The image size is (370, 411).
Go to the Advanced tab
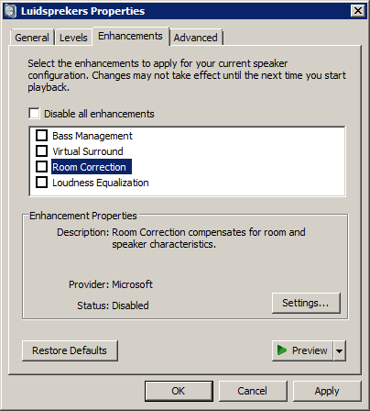[196, 38]
